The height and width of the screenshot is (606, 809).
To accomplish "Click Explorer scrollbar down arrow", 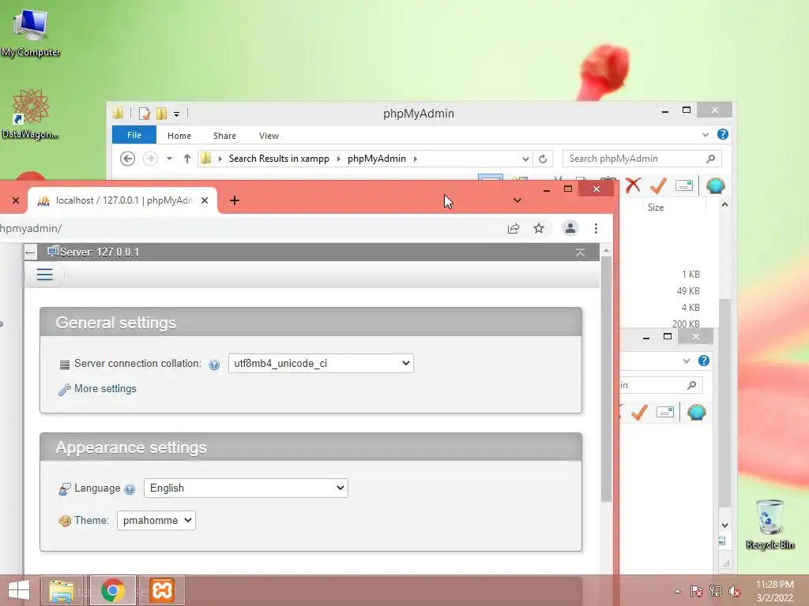I will coord(725,526).
